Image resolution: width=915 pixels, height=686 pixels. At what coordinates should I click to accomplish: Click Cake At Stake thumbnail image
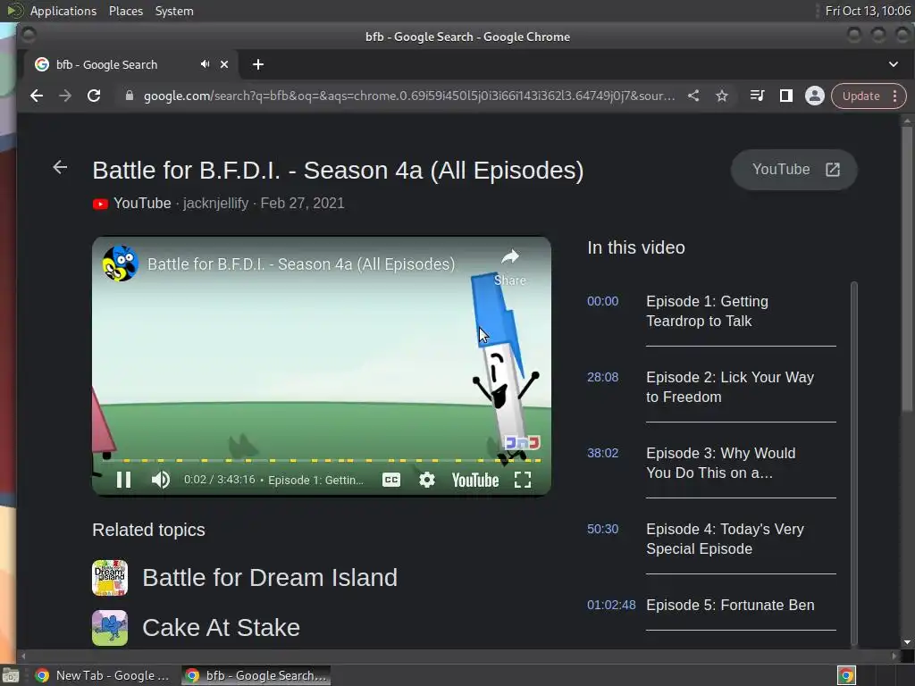[x=110, y=628]
